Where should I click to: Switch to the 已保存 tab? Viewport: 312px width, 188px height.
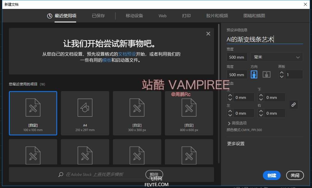click(x=98, y=16)
